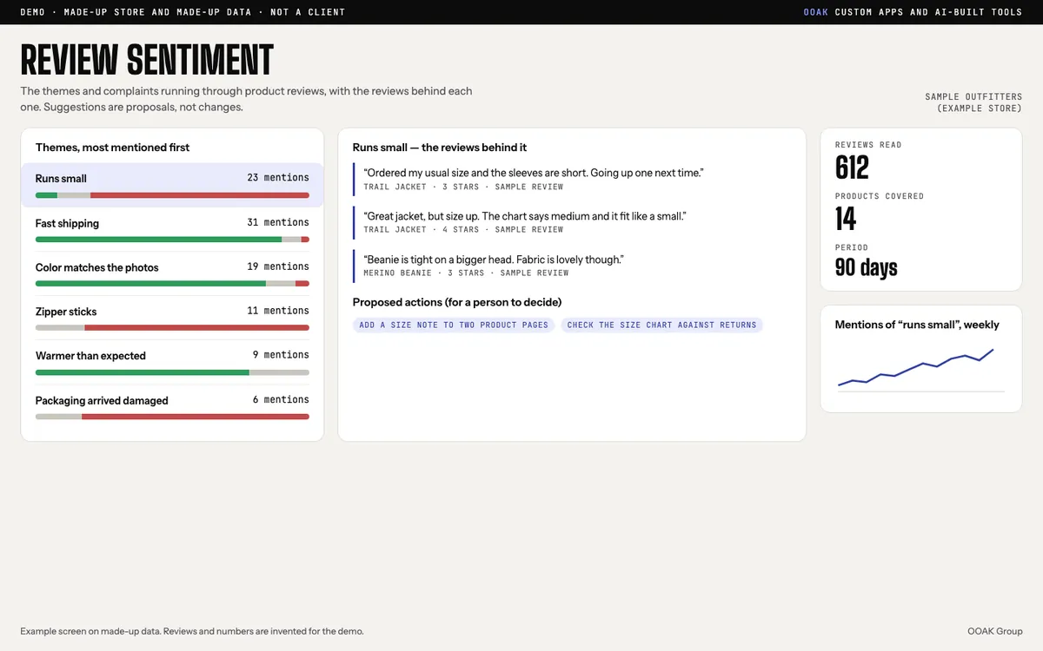Click the Reviews Read label
1043x651 pixels.
(868, 145)
